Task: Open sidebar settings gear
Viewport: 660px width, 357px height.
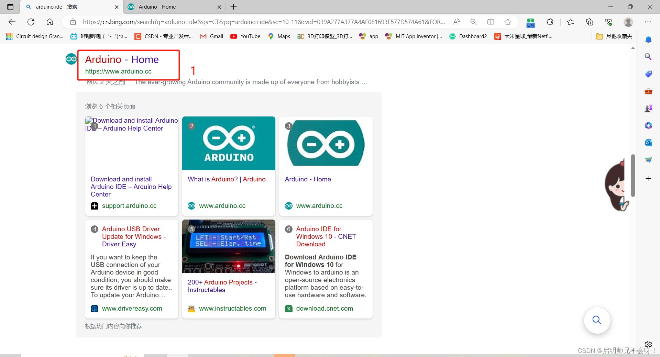Action: point(648,344)
